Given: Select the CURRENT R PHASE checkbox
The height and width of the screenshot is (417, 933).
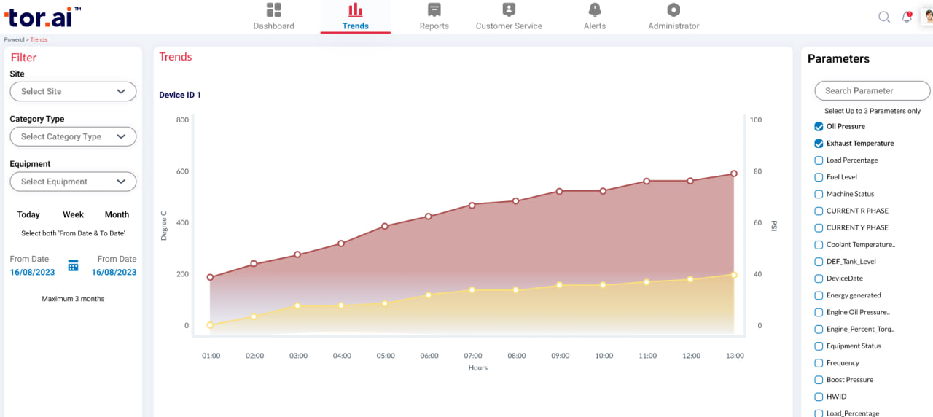Looking at the screenshot, I should pyautogui.click(x=819, y=211).
